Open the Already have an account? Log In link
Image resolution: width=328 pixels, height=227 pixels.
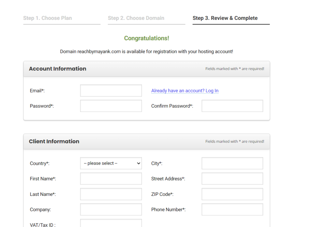click(x=185, y=91)
